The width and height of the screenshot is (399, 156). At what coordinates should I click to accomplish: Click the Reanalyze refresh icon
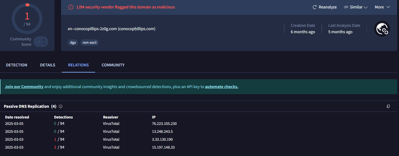coord(315,7)
